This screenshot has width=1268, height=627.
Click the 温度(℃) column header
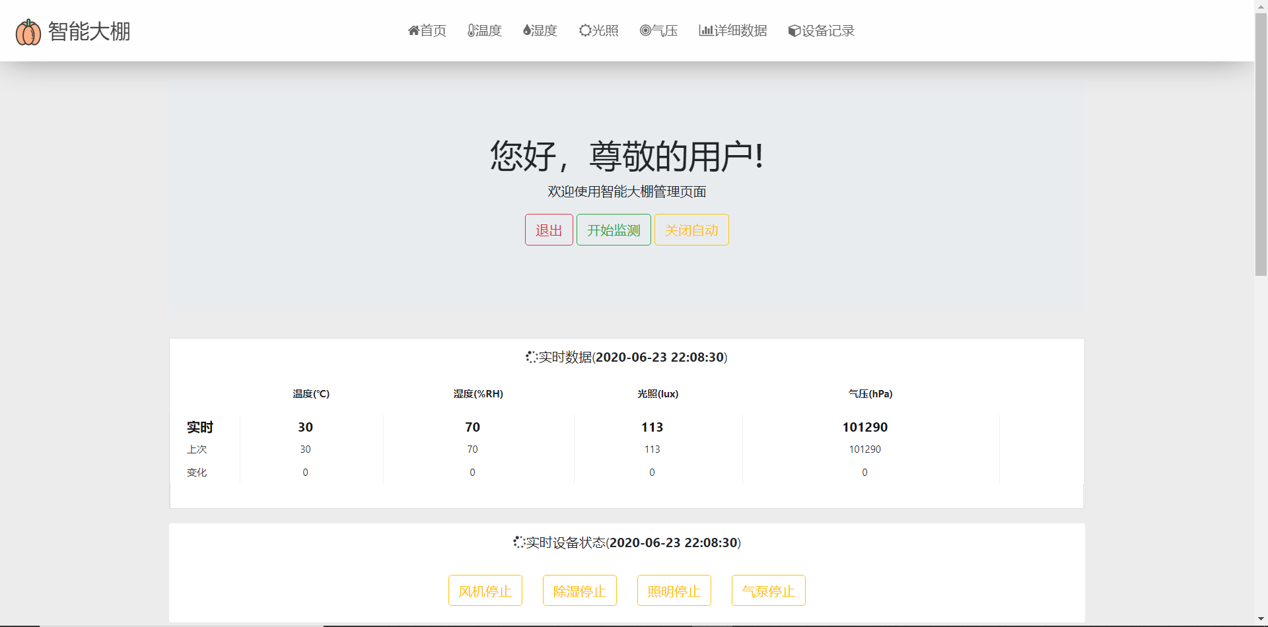(x=311, y=394)
